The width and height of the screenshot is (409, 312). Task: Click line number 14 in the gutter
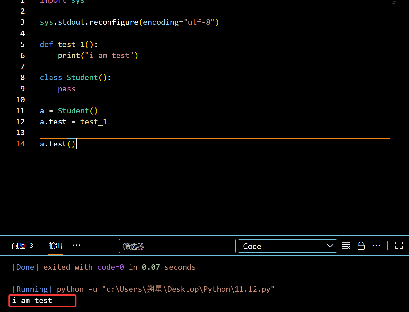pos(20,144)
